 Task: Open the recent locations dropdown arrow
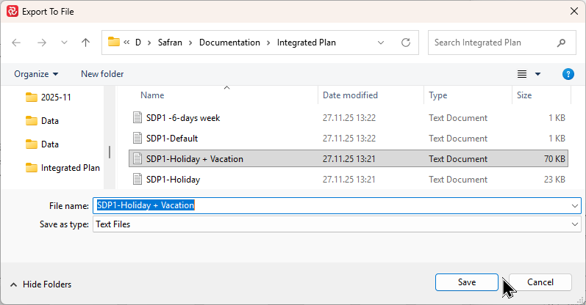tap(63, 43)
